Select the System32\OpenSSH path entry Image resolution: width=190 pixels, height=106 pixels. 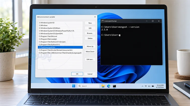point(60,33)
